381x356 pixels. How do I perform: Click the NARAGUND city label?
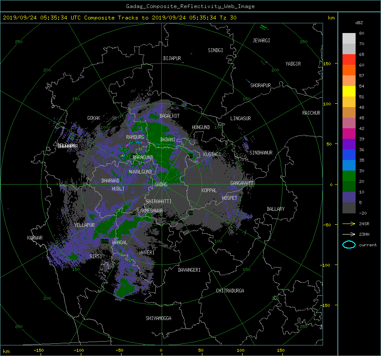tap(143, 157)
